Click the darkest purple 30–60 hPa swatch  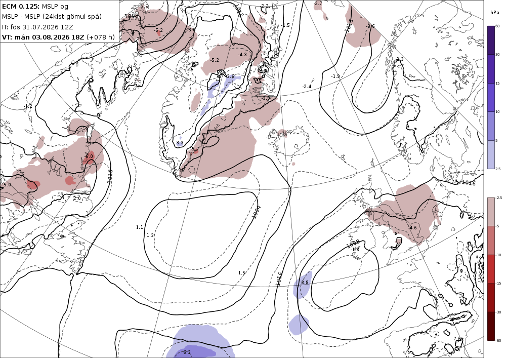tap(491, 40)
